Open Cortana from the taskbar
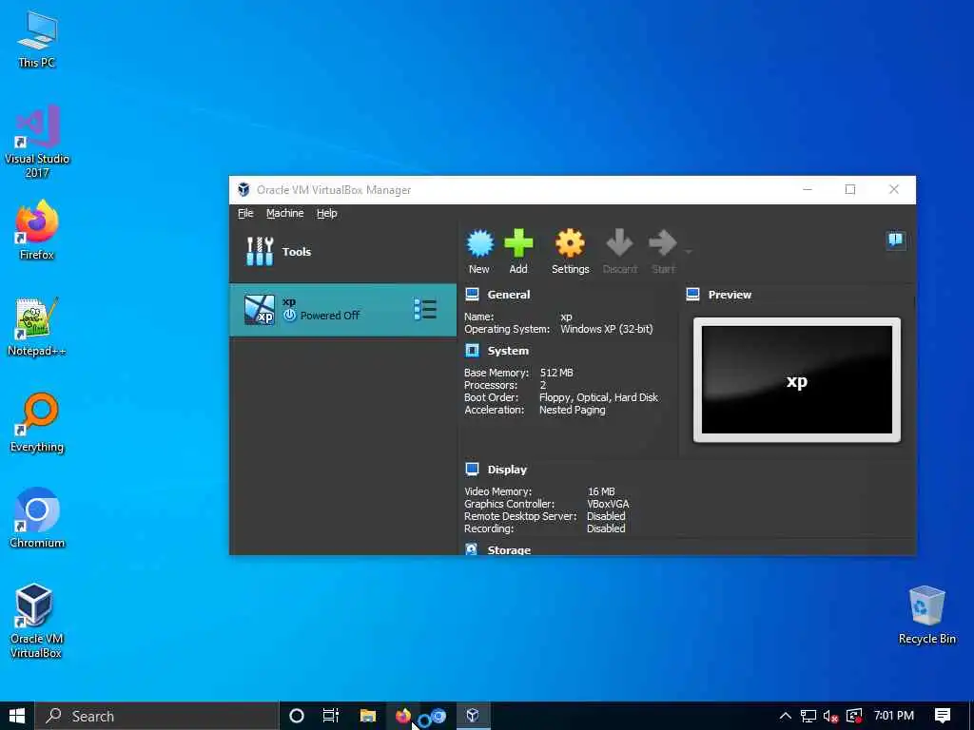The height and width of the screenshot is (730, 974). [x=297, y=716]
